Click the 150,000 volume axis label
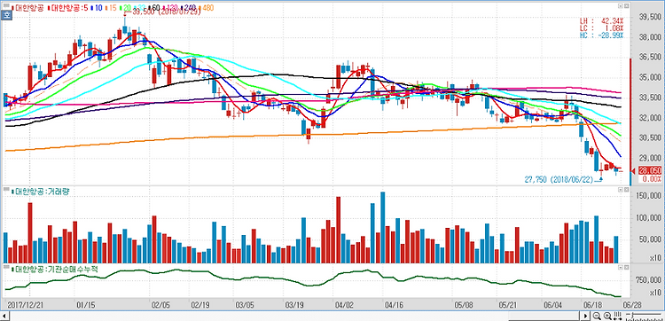Viewport: 665px width, 321px height. pyautogui.click(x=648, y=196)
